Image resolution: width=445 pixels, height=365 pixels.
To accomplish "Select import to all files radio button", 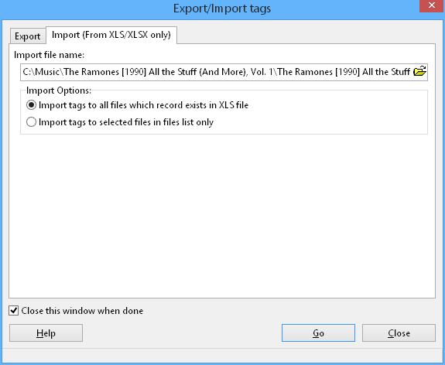I will pyautogui.click(x=31, y=105).
